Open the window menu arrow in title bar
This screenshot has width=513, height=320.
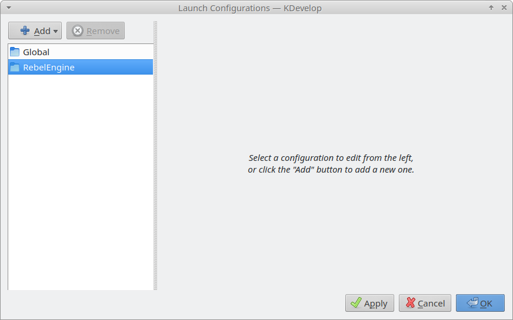(9, 8)
